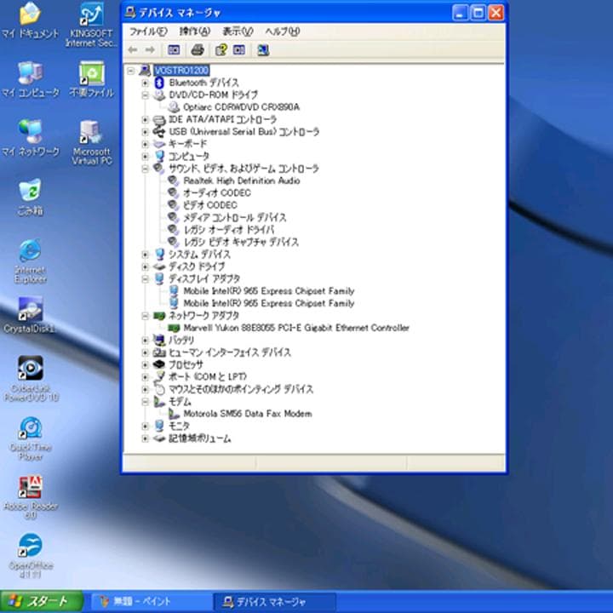
Task: Click the Scan for hardware changes icon
Action: tap(263, 50)
